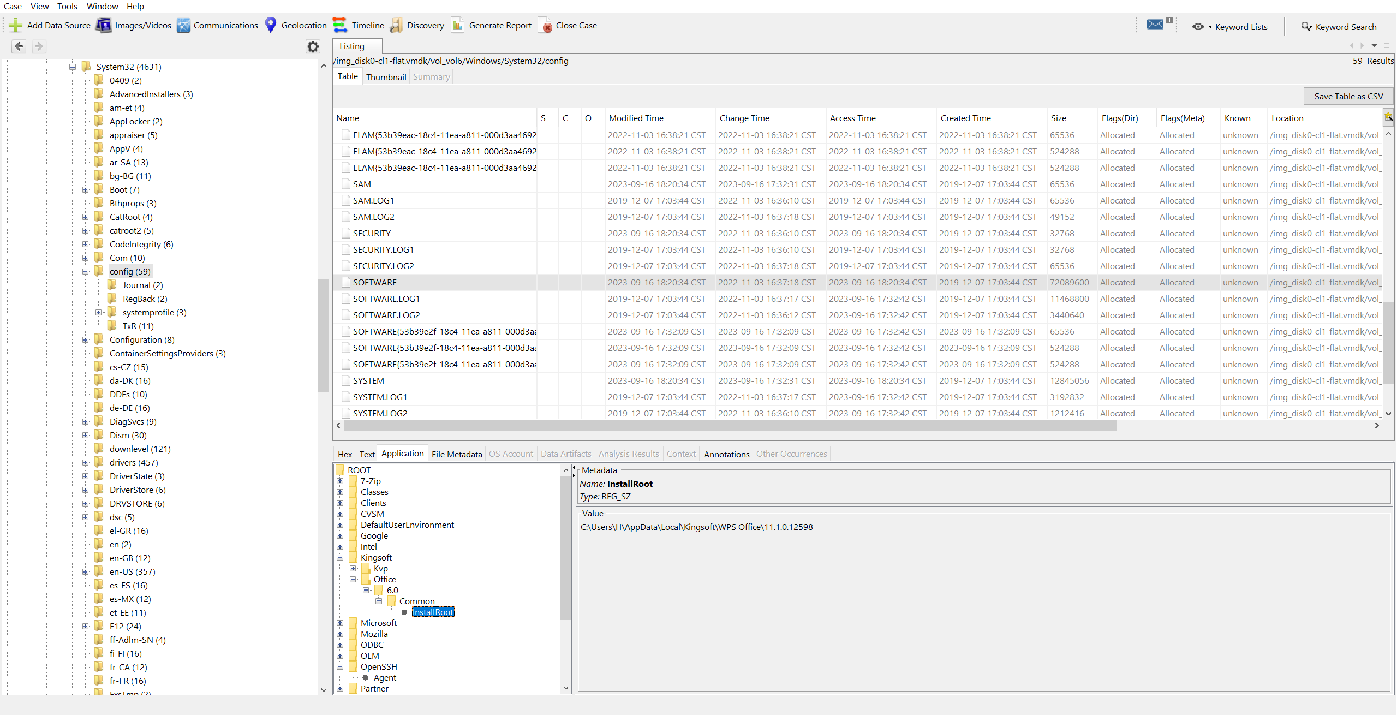Click the RegBack (2) folder icon
The height and width of the screenshot is (715, 1397).
[x=112, y=298]
